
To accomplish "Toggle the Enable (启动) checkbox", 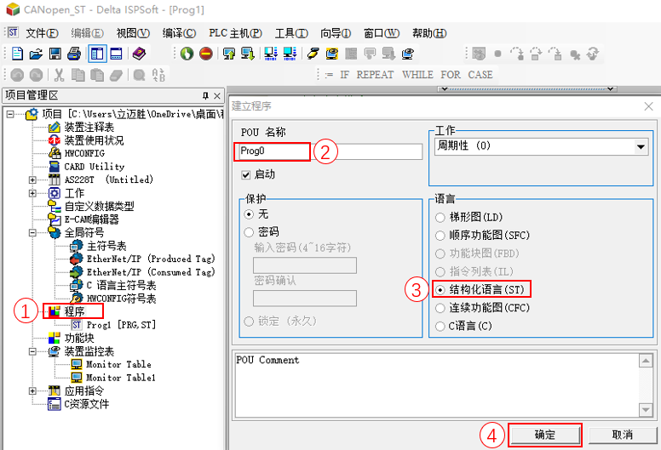I will click(x=246, y=174).
